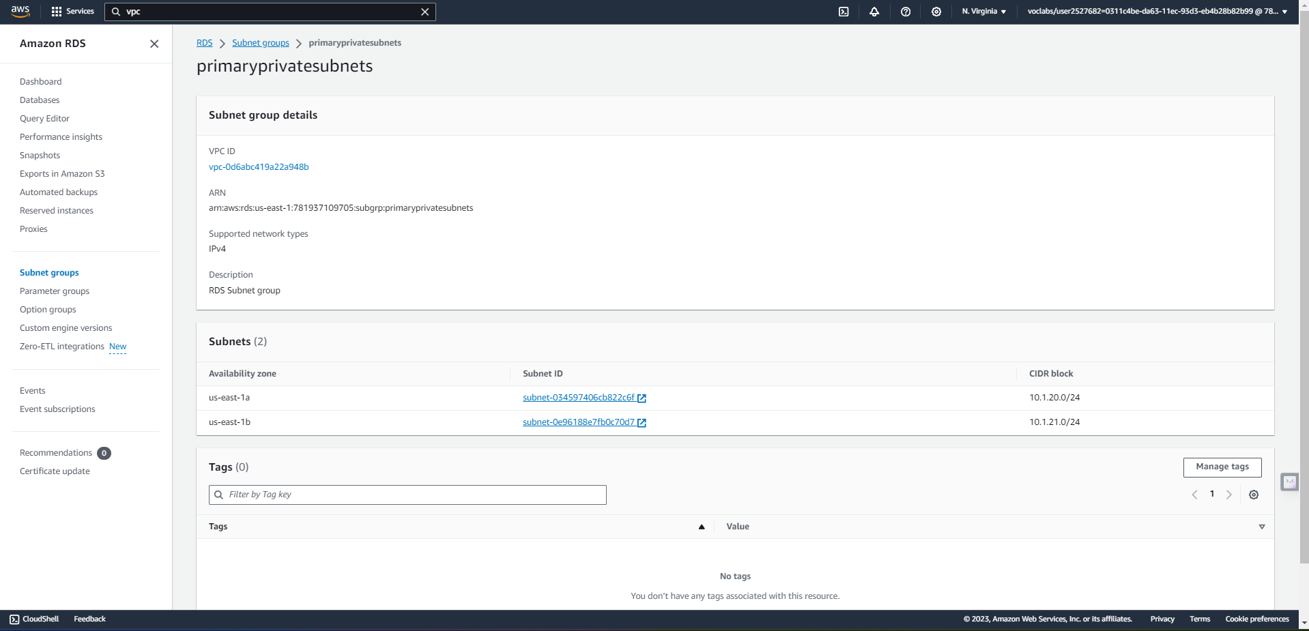Expand the N. Virginia region dropdown
1309x631 pixels.
[x=983, y=12]
